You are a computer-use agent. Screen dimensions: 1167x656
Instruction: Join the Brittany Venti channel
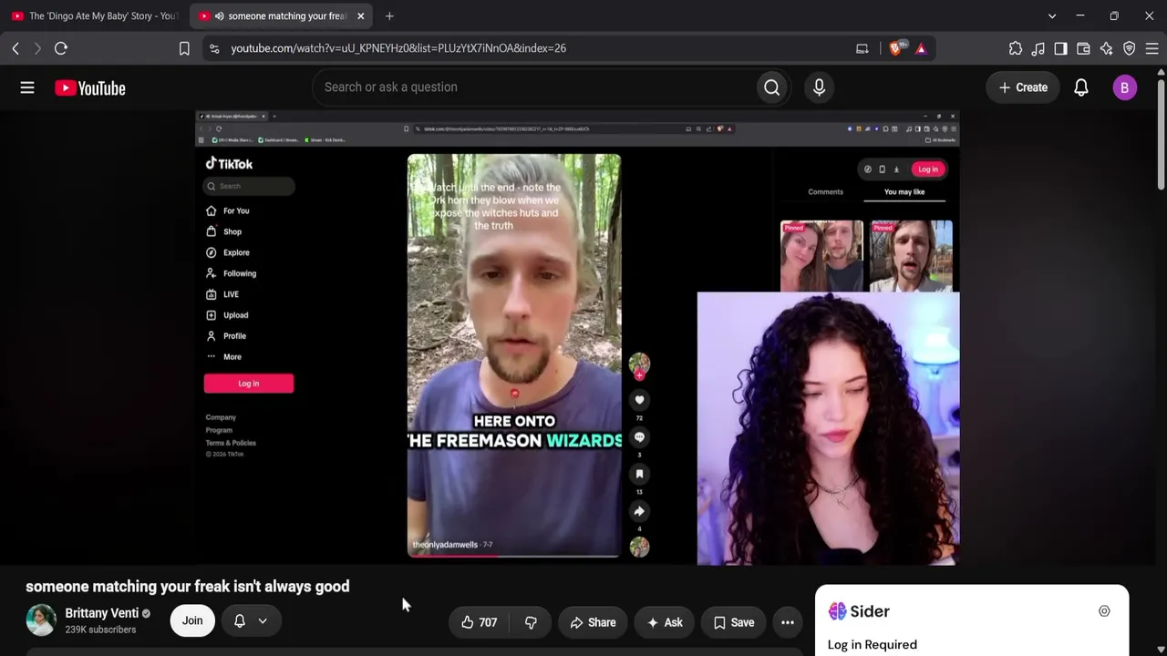(192, 620)
